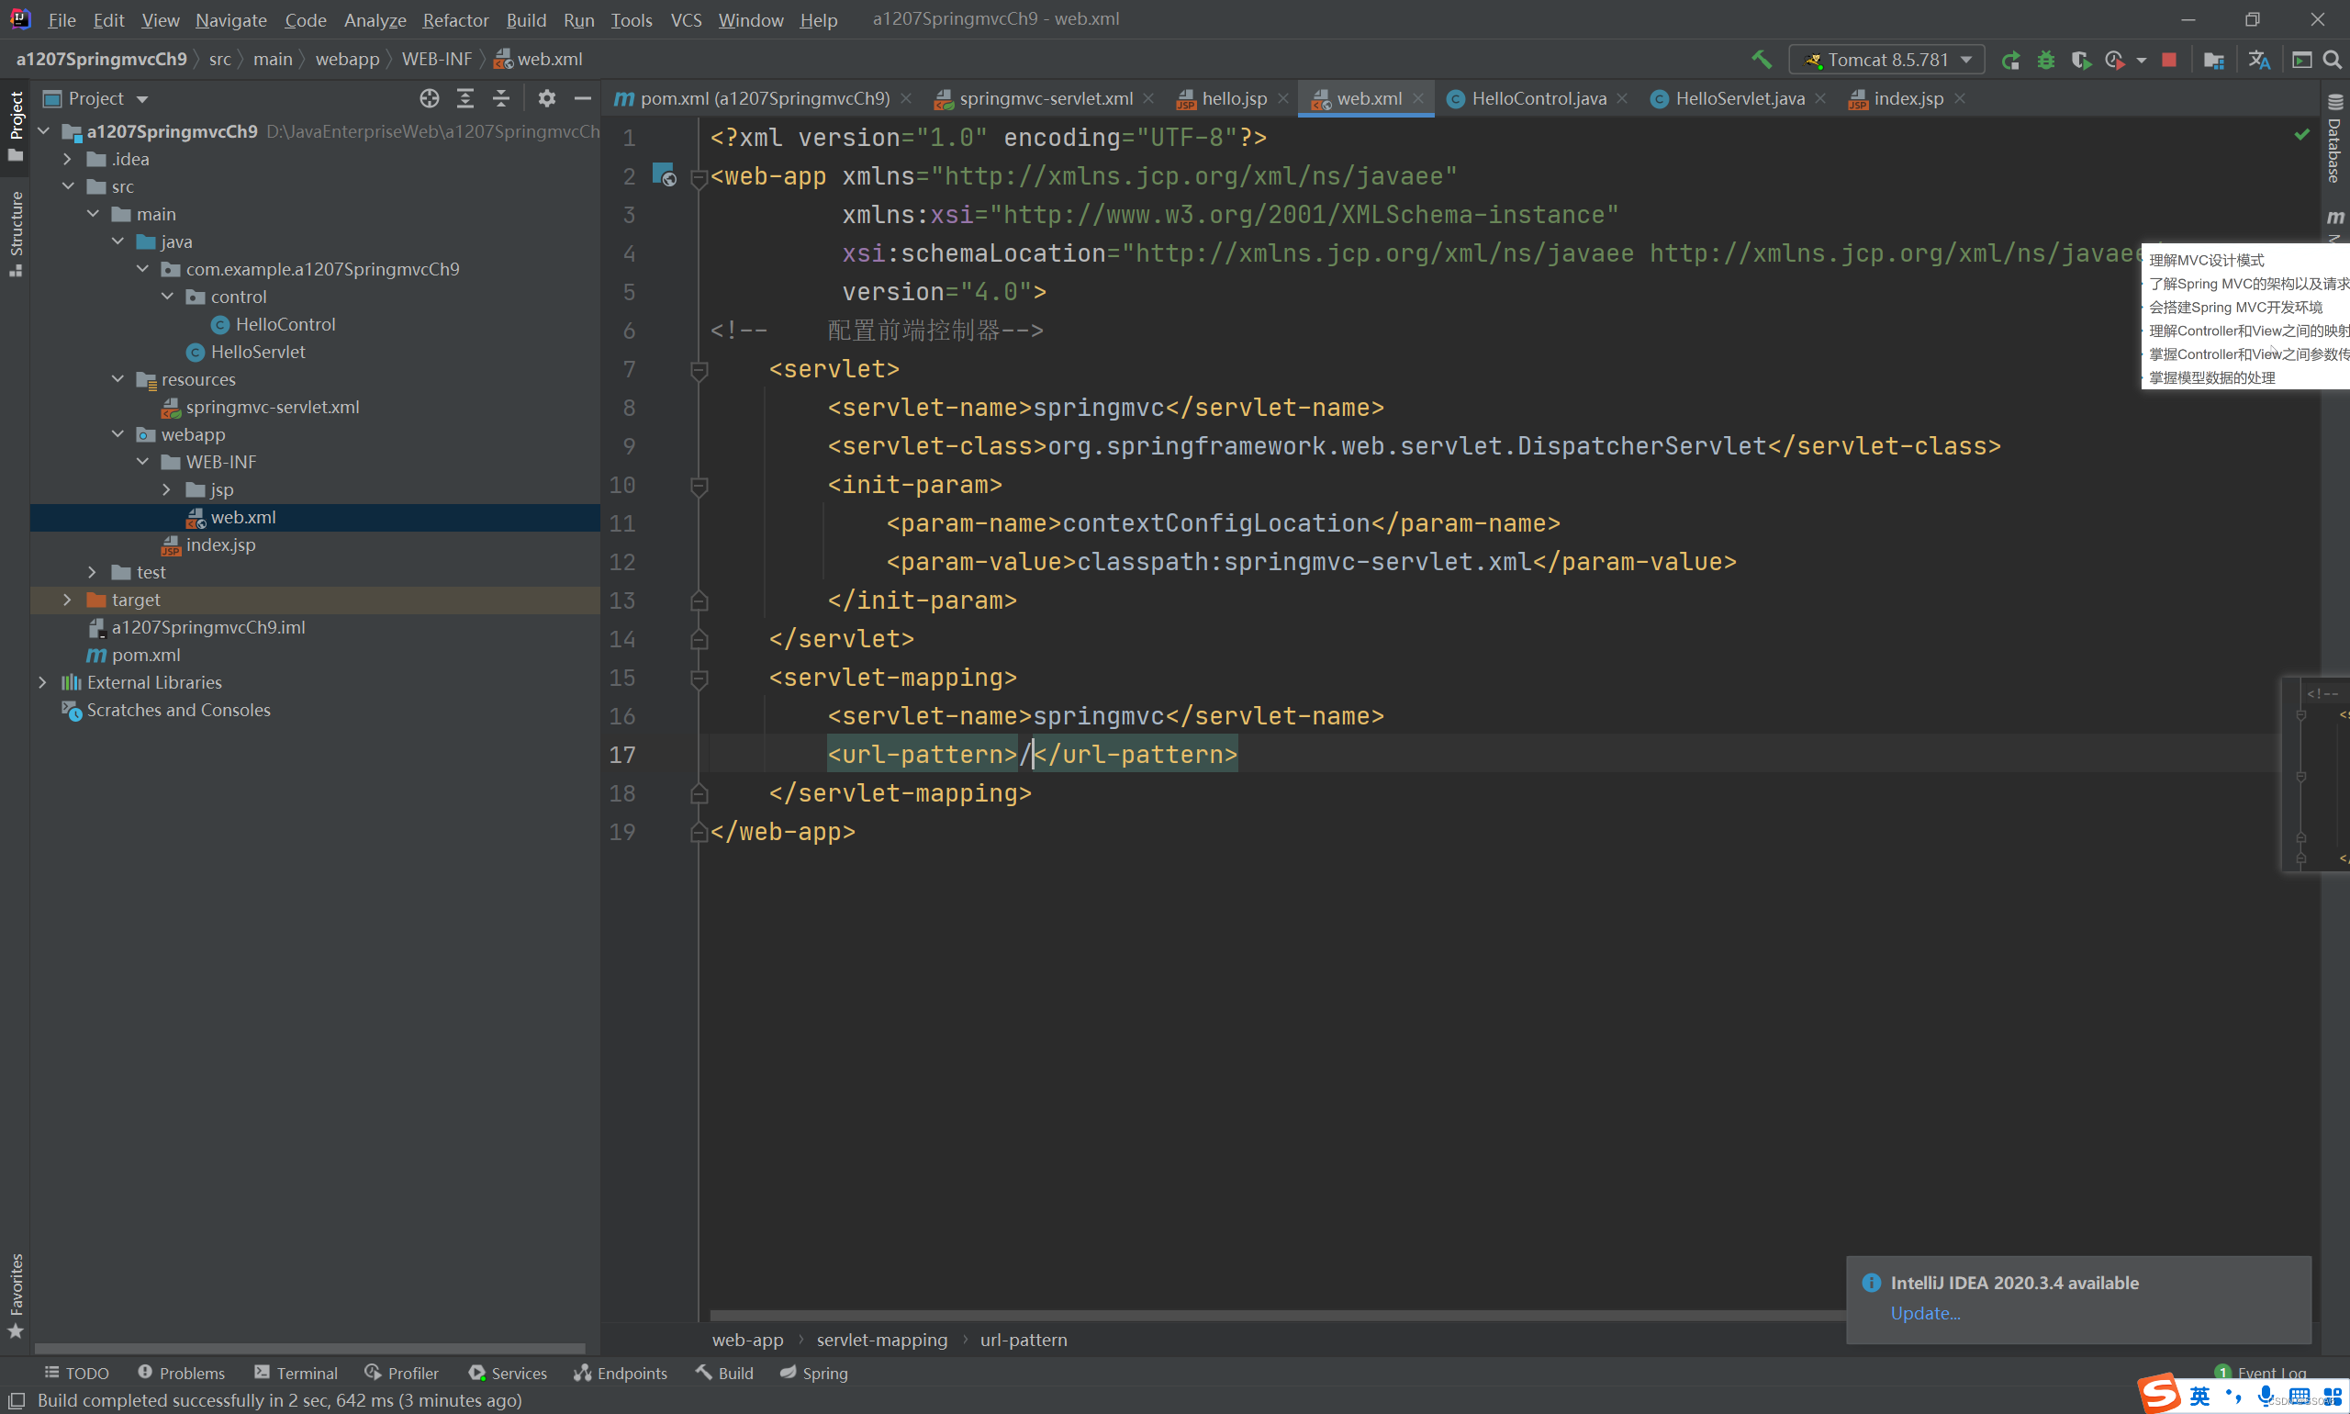Image resolution: width=2350 pixels, height=1414 pixels.
Task: Toggle fold marker at line 14
Action: 699,639
